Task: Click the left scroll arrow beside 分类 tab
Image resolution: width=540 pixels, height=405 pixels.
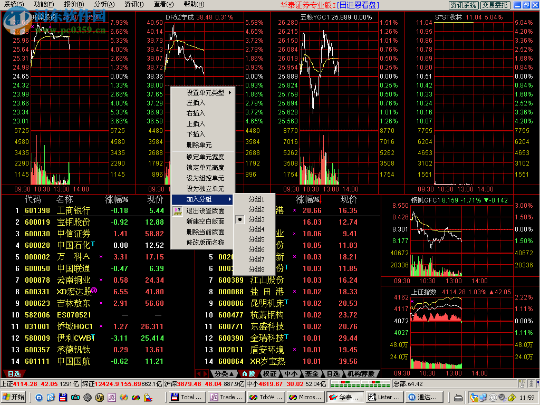Action: [199, 374]
